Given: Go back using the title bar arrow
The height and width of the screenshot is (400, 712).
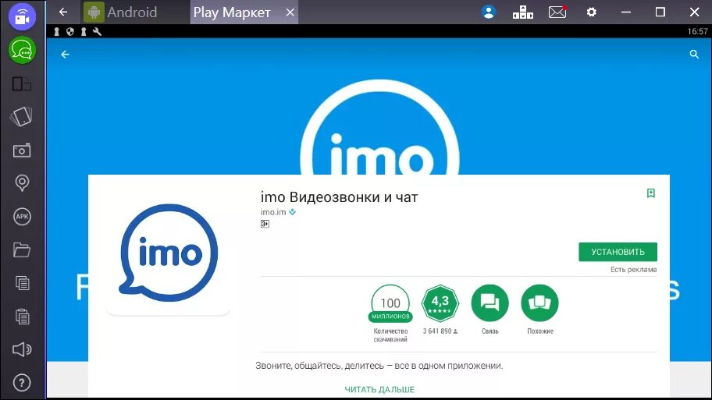Looking at the screenshot, I should click(x=63, y=12).
